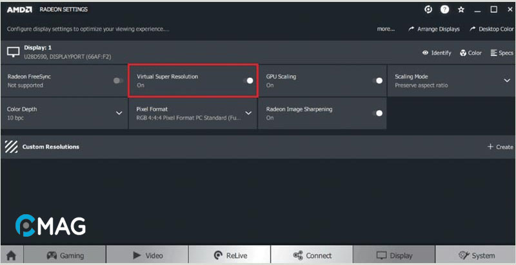Open the Color Depth dropdown

click(119, 113)
